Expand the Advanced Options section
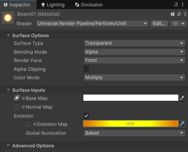The width and height of the screenshot is (188, 152). (x=8, y=145)
